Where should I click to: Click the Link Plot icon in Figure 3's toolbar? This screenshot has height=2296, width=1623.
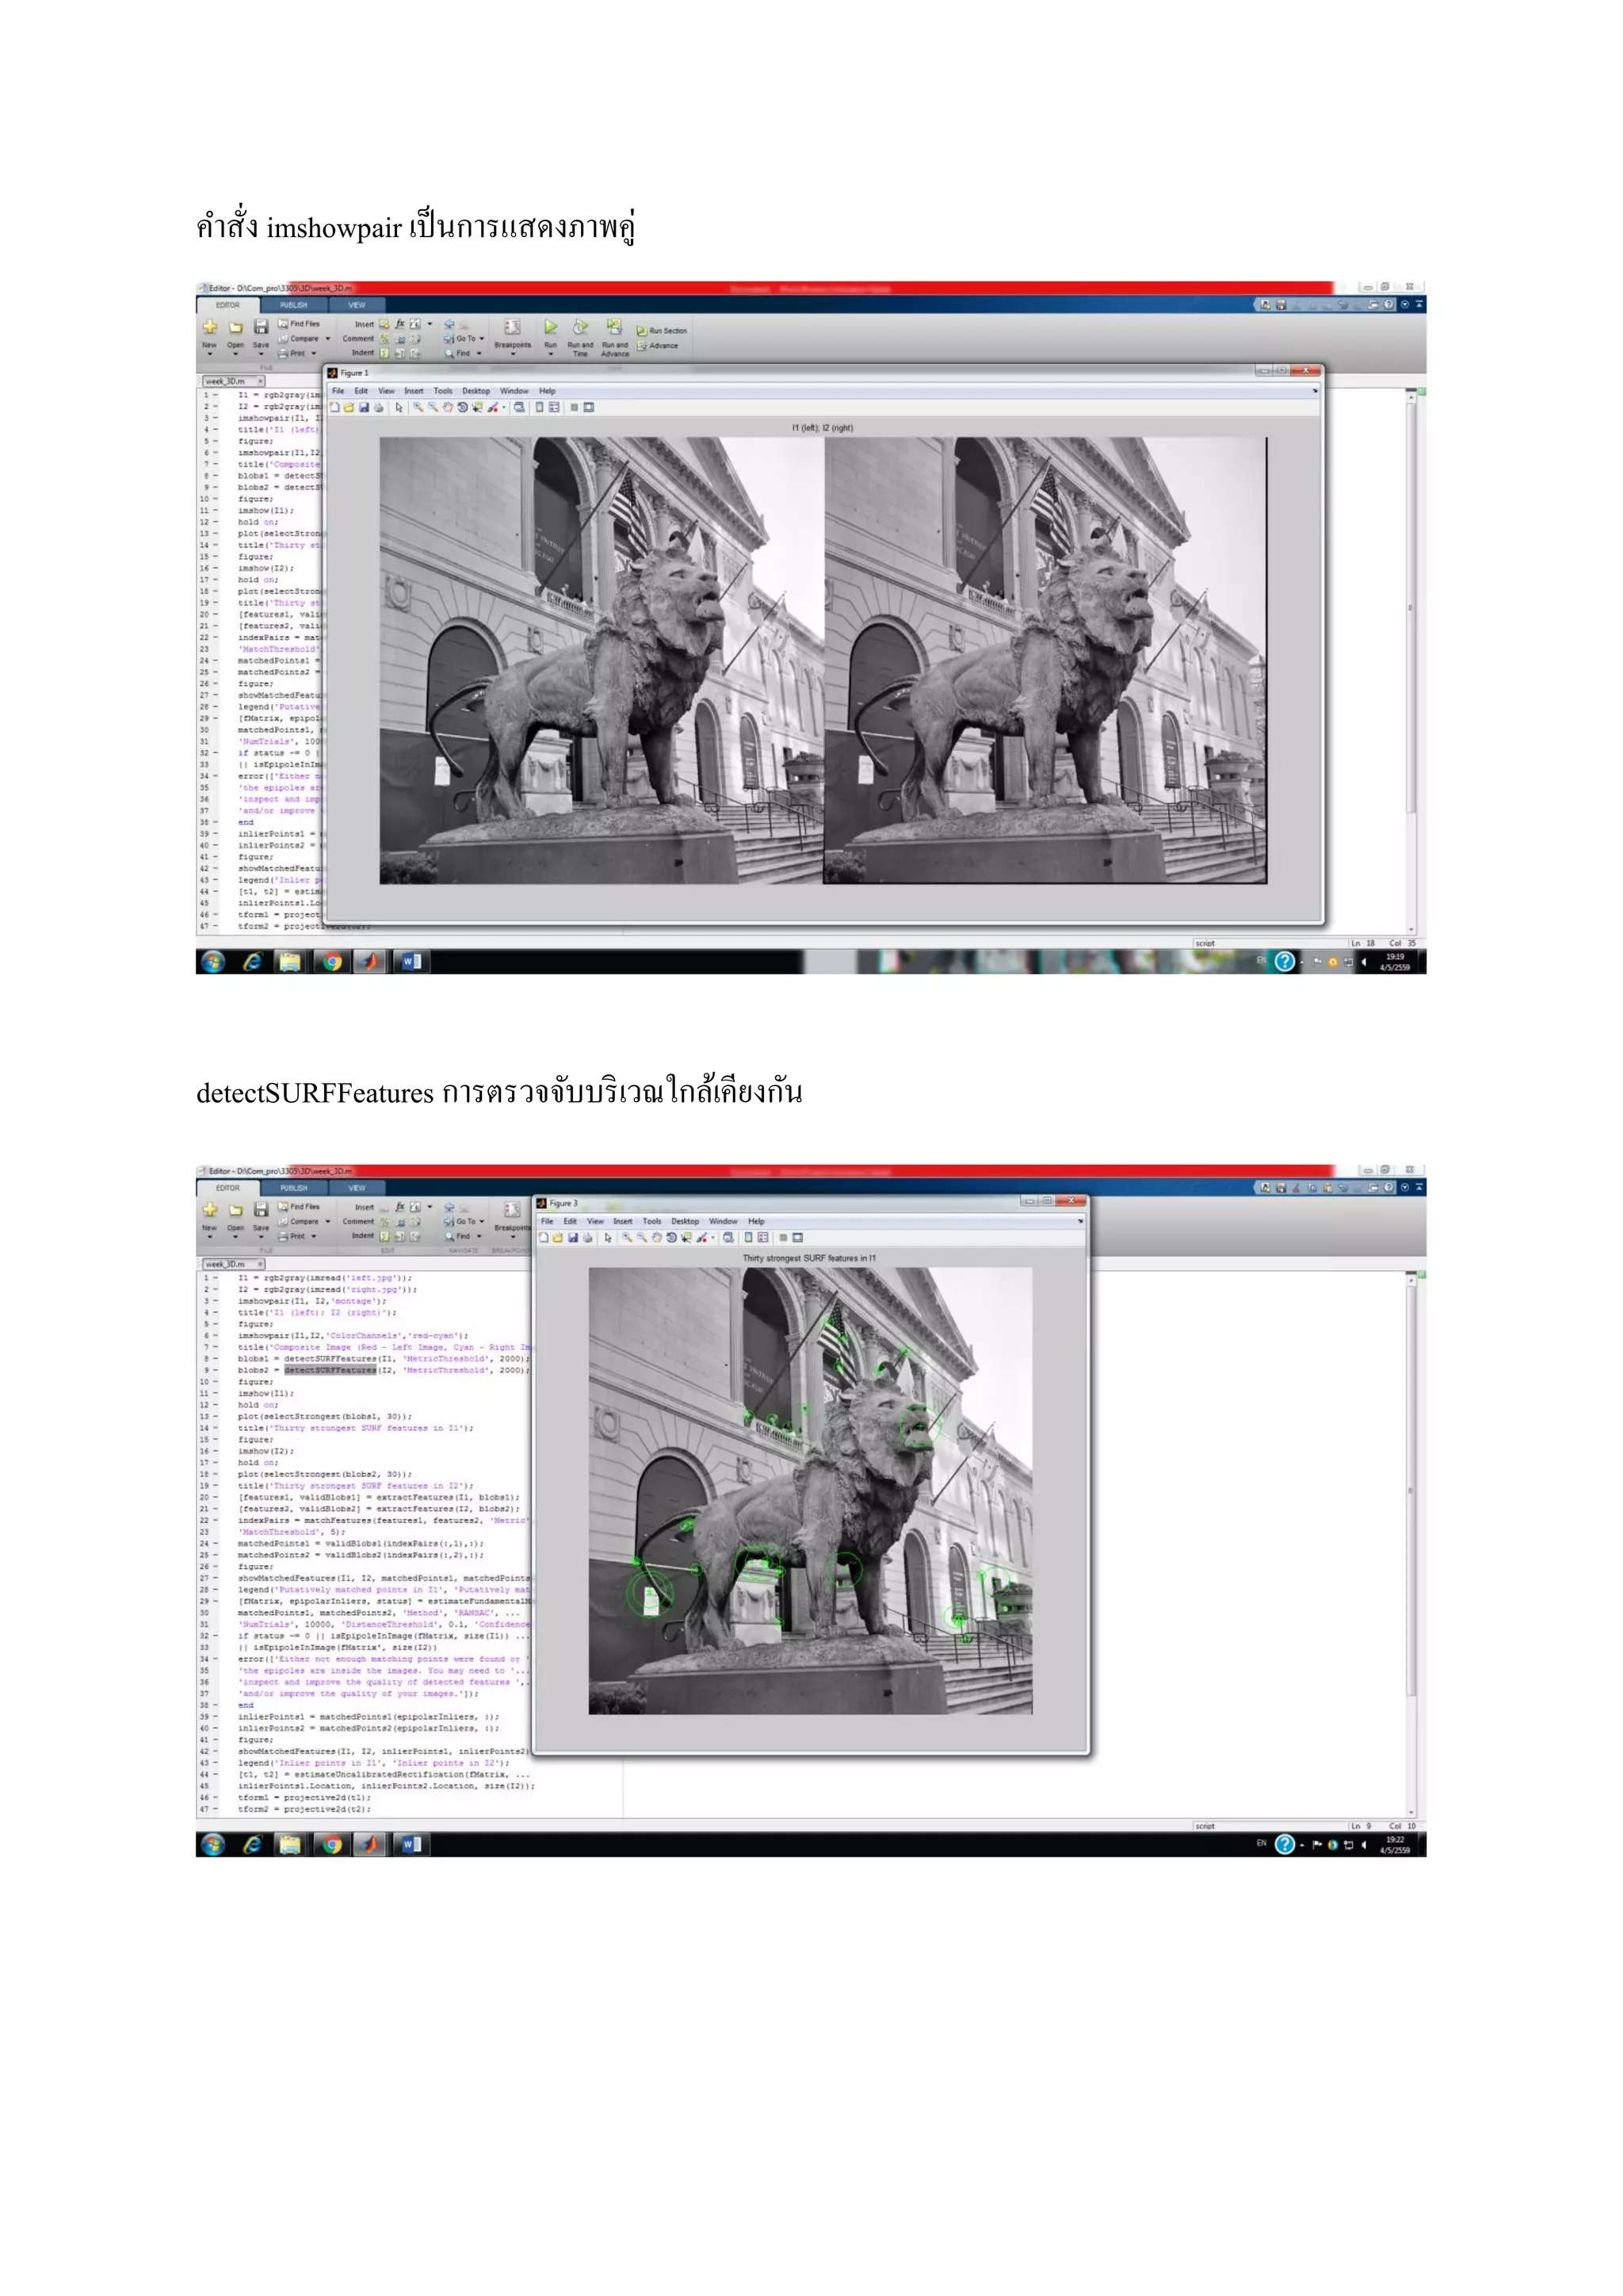coord(728,1238)
